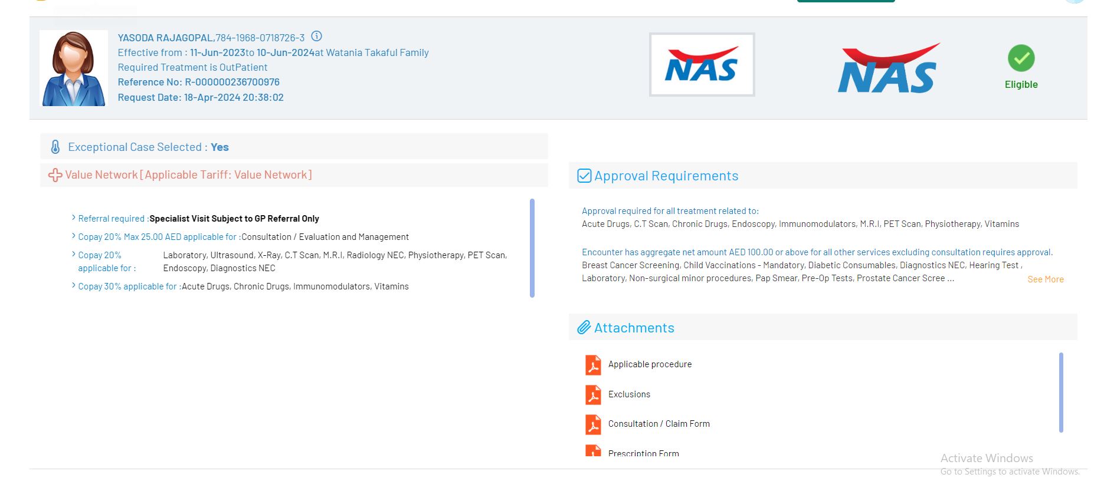Click the attachments list scrollbar
This screenshot has width=1117, height=481.
pos(1060,393)
